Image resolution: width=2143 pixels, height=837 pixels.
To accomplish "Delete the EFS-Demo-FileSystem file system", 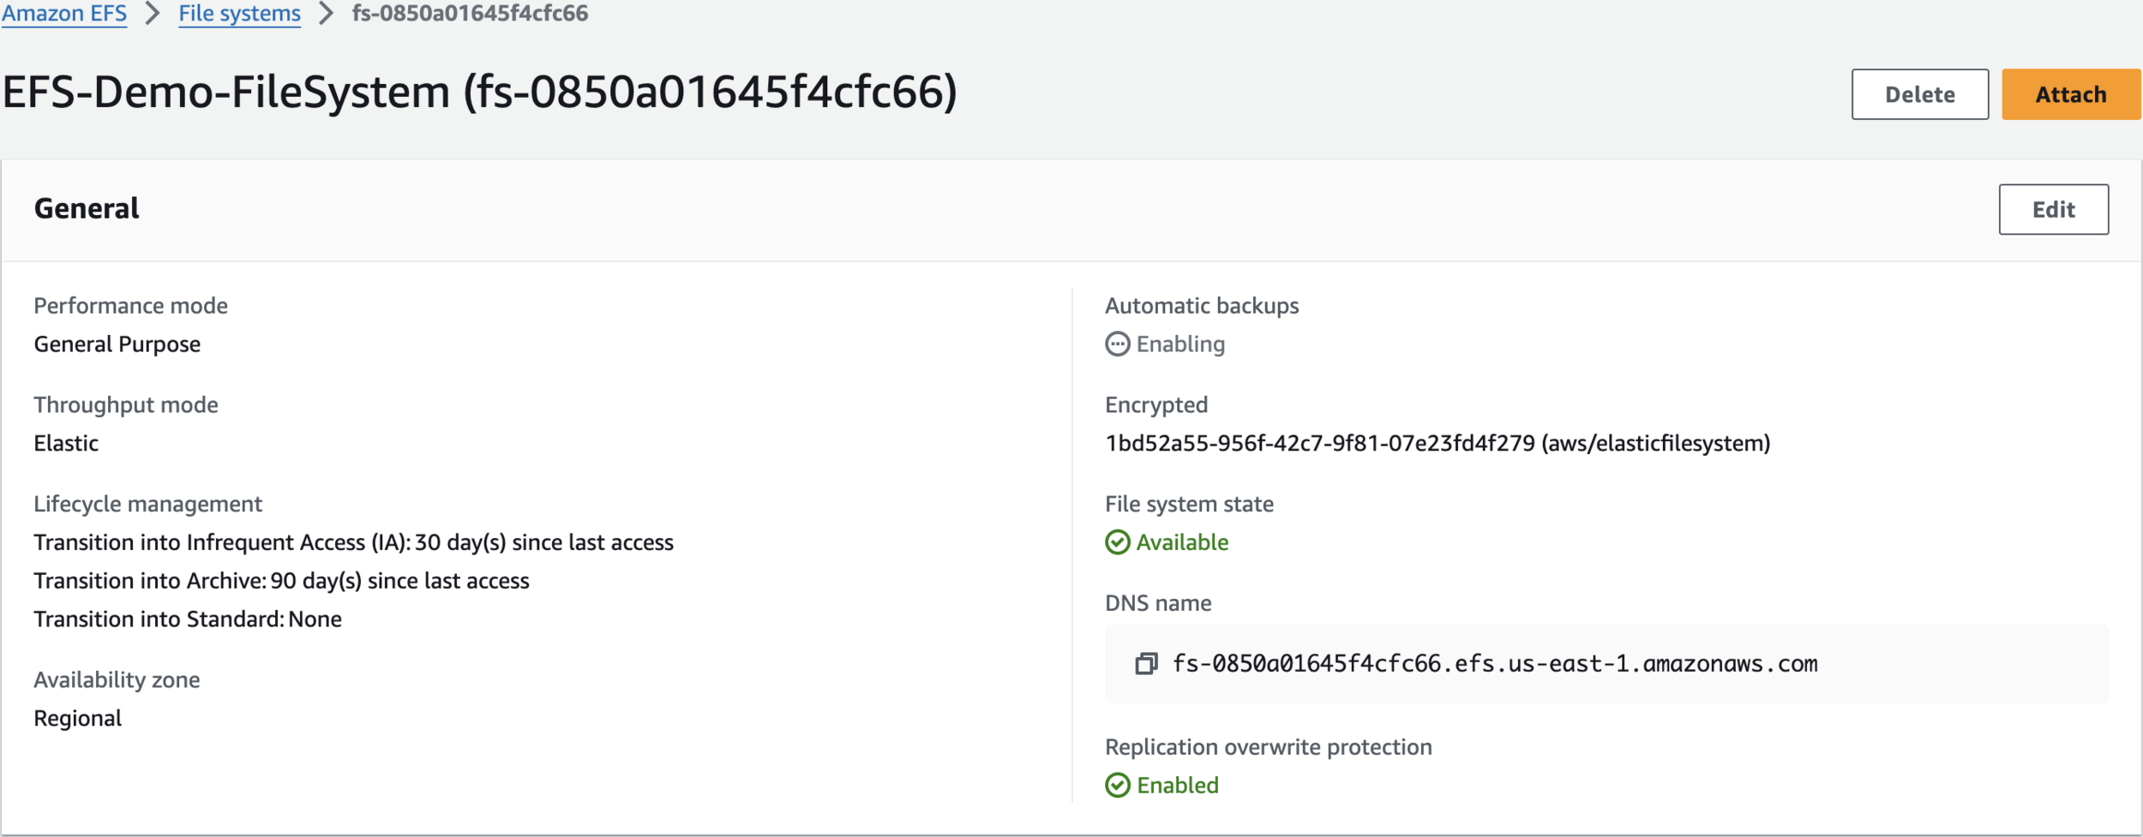I will coord(1919,94).
